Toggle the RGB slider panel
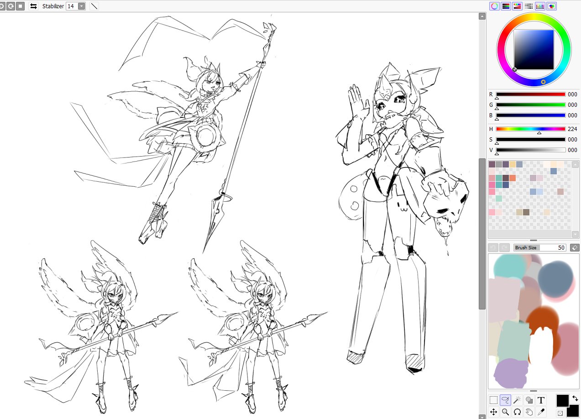Screen dimensions: 581x419 click(x=506, y=6)
